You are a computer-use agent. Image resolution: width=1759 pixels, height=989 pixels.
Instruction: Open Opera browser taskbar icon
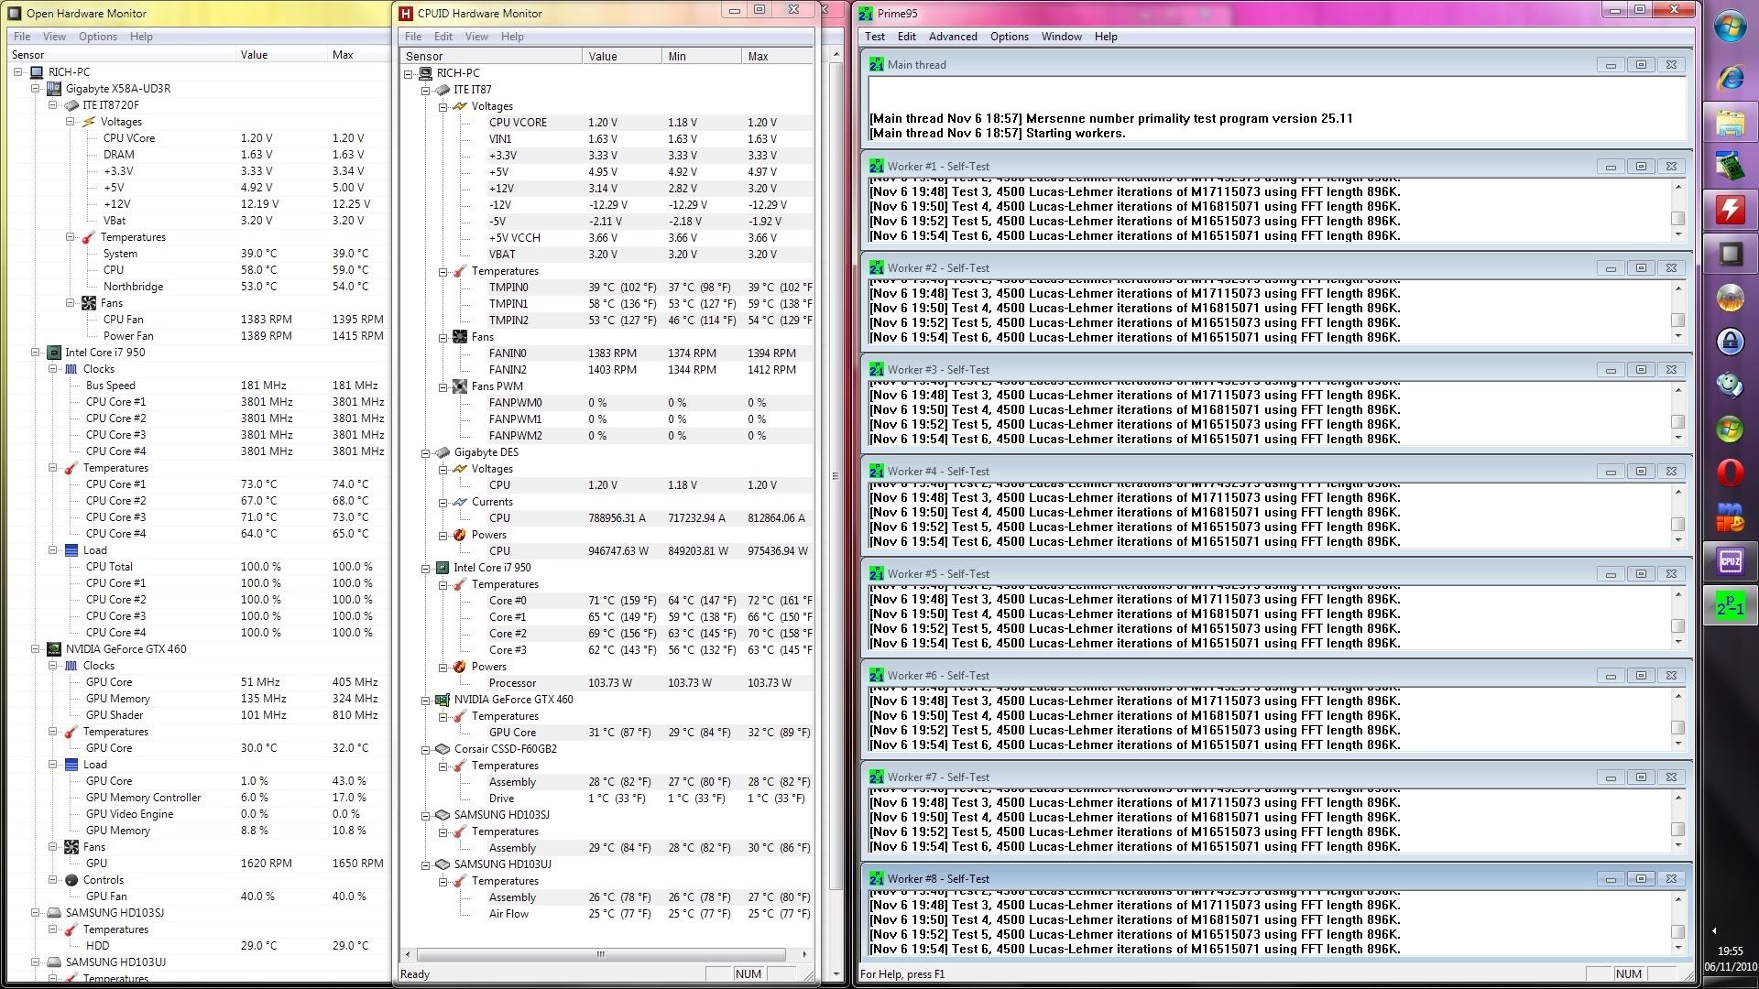pyautogui.click(x=1730, y=473)
